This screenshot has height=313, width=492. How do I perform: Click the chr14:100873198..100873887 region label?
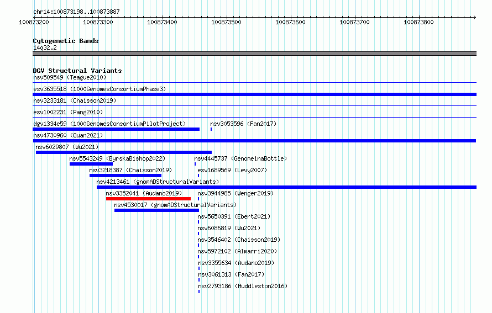[x=76, y=12]
